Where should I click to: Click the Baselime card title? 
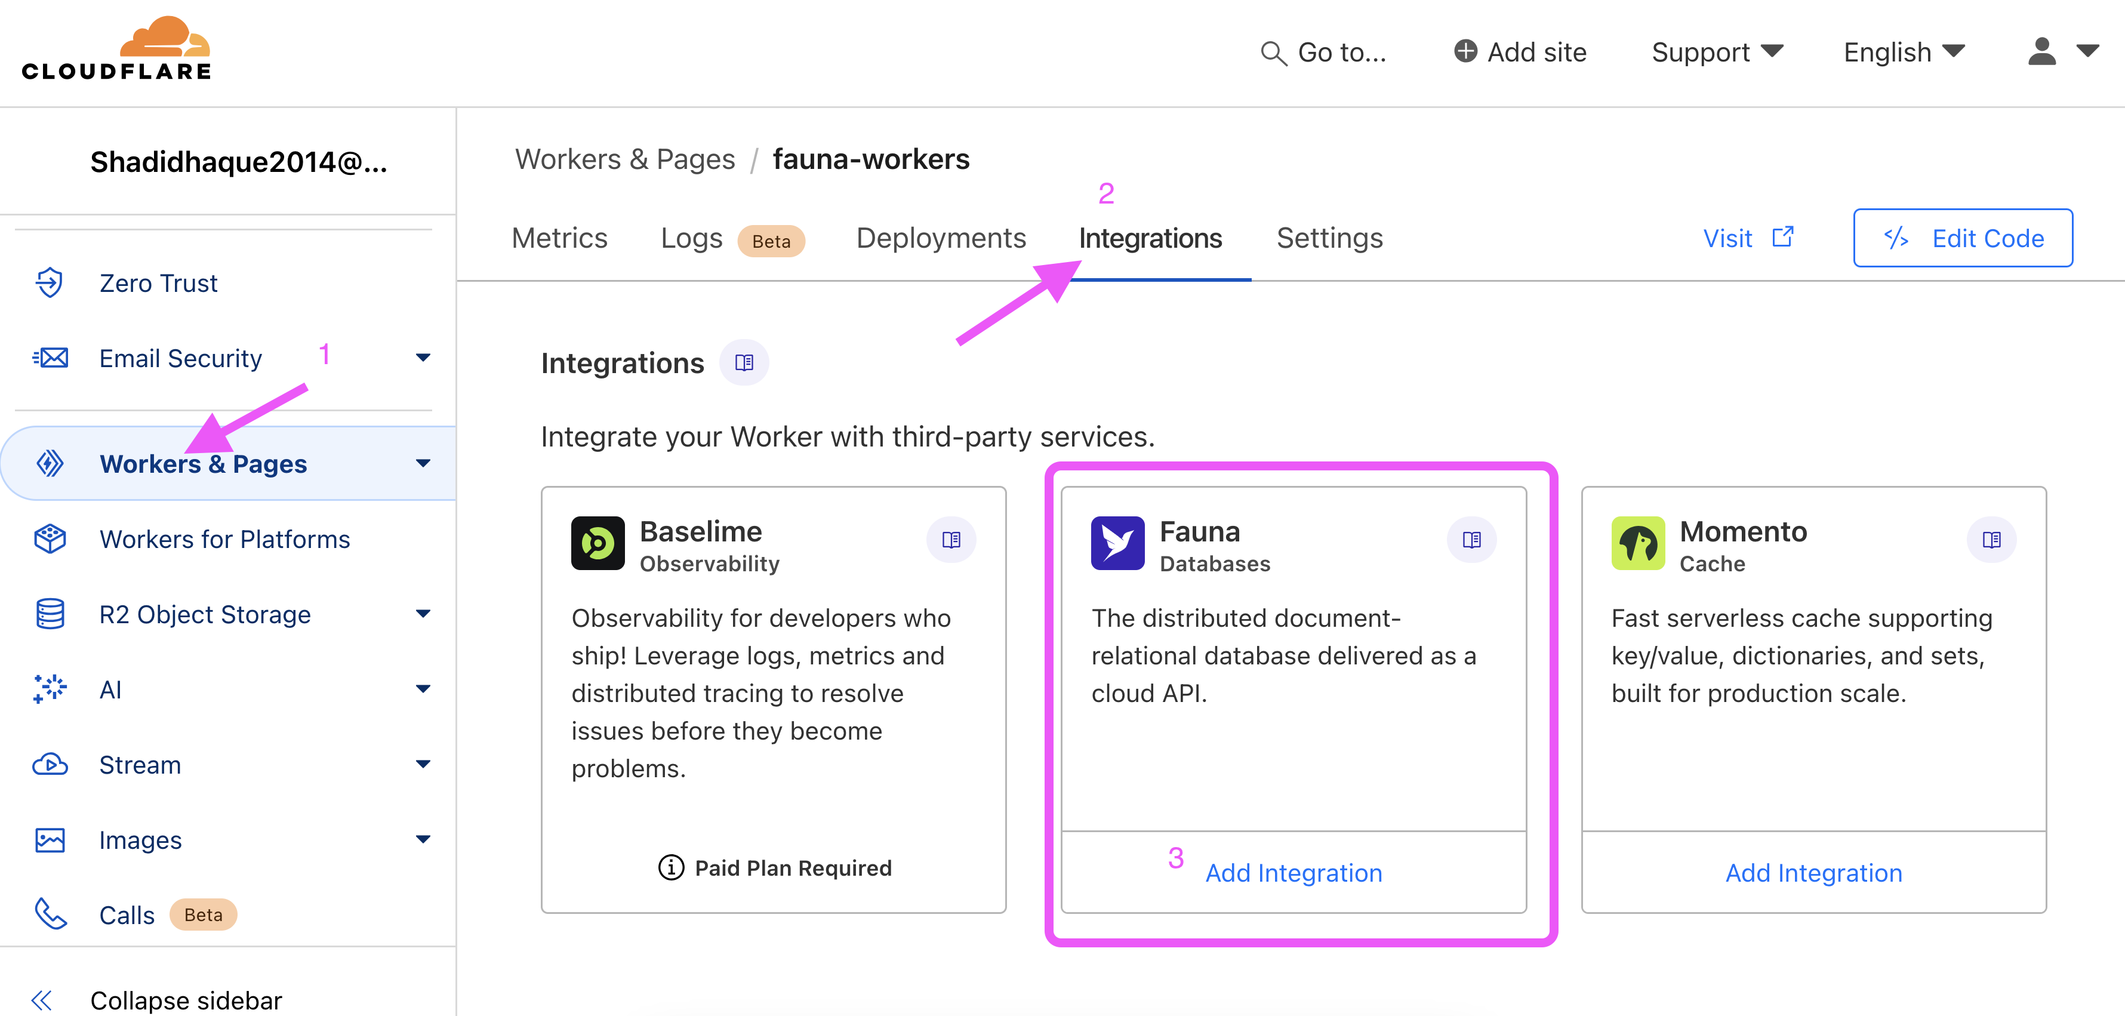pos(700,531)
